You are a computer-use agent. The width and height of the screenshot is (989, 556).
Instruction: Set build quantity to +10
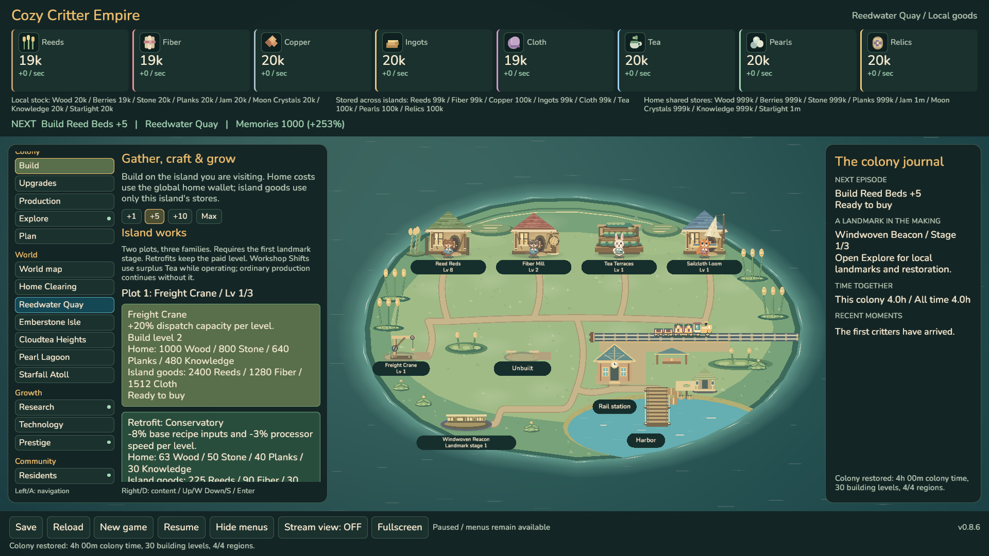click(180, 216)
